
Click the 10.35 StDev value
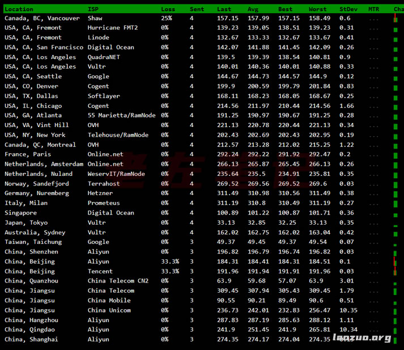pos(348,310)
